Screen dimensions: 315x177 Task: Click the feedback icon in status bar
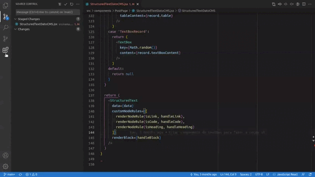303,174
